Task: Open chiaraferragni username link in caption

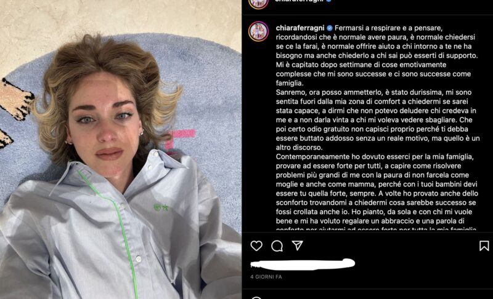Action: 300,28
